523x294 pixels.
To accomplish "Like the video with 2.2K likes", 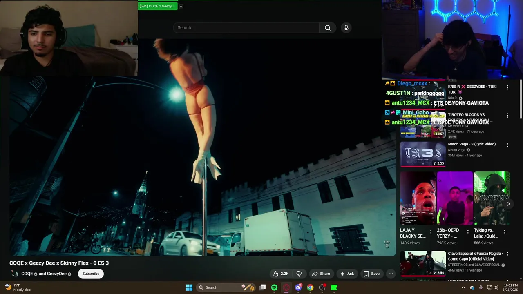I will click(x=281, y=274).
